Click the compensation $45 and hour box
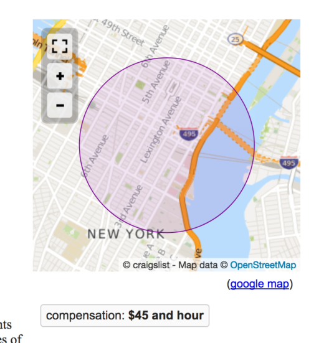Viewport: 334px width, 343px height. pyautogui.click(x=125, y=316)
